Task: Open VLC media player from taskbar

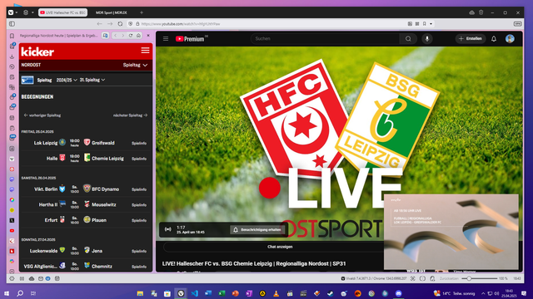Action: [x=276, y=293]
